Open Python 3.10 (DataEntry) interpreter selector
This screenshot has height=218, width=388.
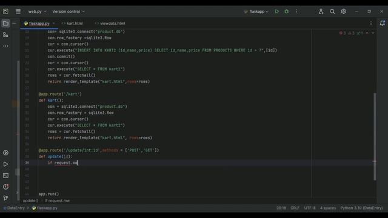pos(361,208)
